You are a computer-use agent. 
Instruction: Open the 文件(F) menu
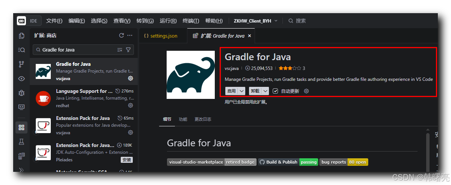pyautogui.click(x=55, y=21)
